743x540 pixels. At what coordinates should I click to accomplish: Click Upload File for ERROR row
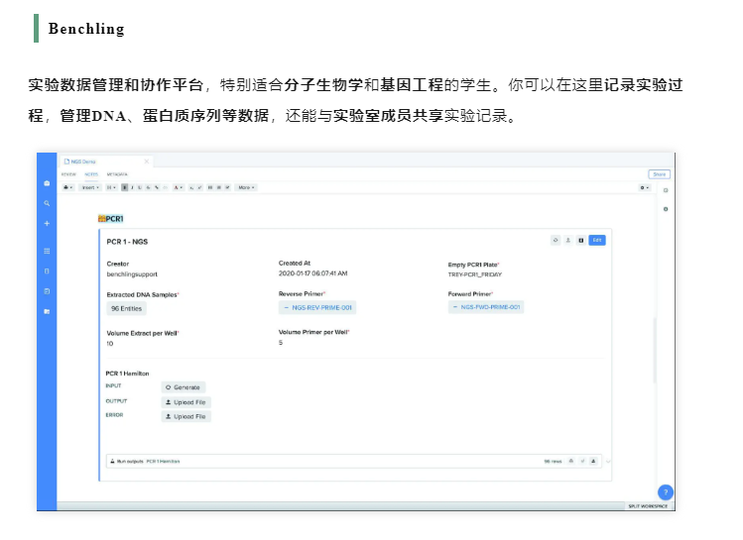coord(186,416)
